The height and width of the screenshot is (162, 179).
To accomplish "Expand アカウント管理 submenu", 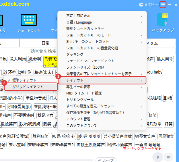I will [x=102, y=119].
